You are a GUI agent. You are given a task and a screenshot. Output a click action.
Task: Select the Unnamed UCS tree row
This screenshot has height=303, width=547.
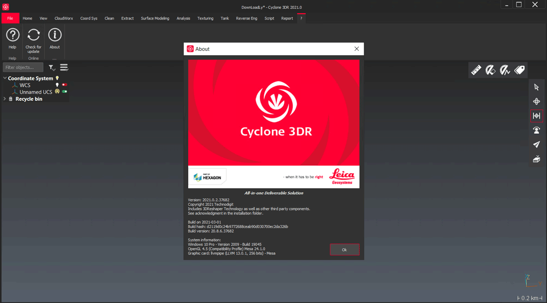[x=36, y=92]
